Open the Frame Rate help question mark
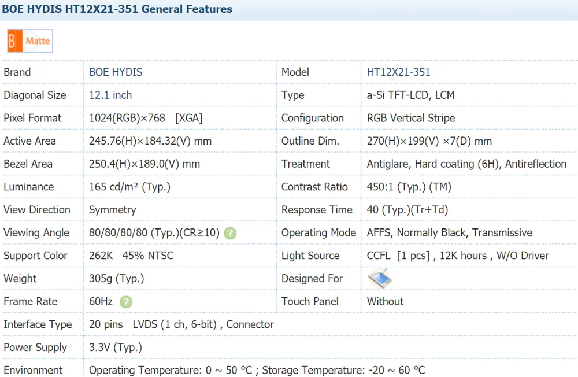Screen dimensions: 578x377 [x=125, y=302]
